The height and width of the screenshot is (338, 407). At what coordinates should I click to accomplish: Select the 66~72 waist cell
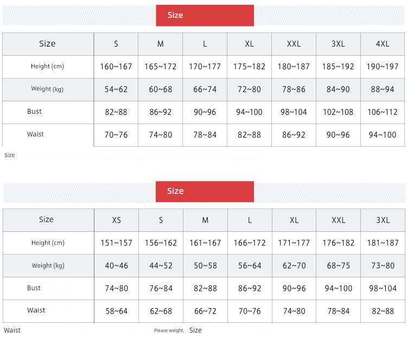click(x=205, y=311)
